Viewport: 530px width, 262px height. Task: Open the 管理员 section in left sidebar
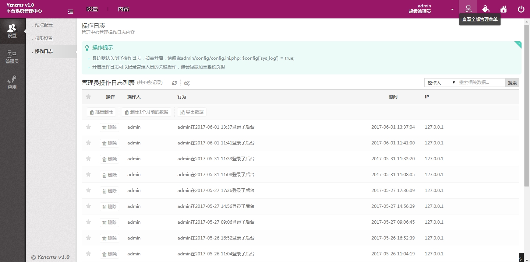pos(12,57)
